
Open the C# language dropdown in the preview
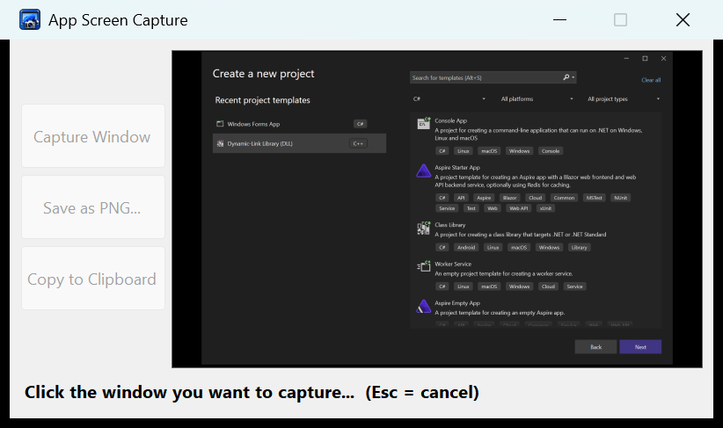(449, 99)
